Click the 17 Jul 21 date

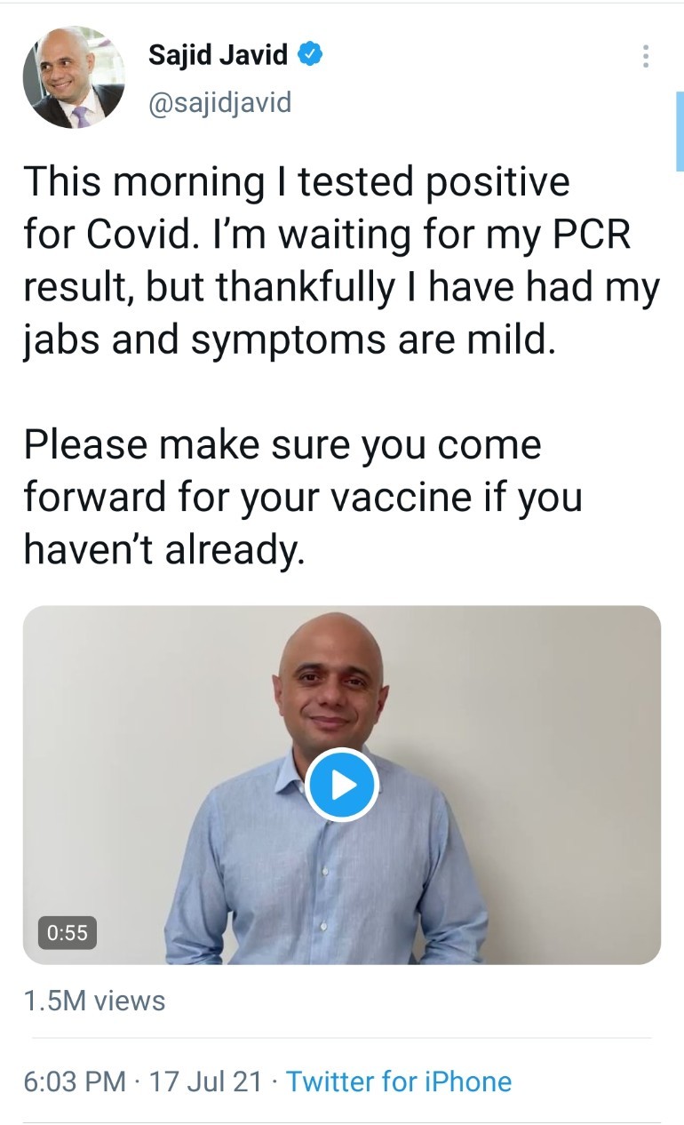206,1081
